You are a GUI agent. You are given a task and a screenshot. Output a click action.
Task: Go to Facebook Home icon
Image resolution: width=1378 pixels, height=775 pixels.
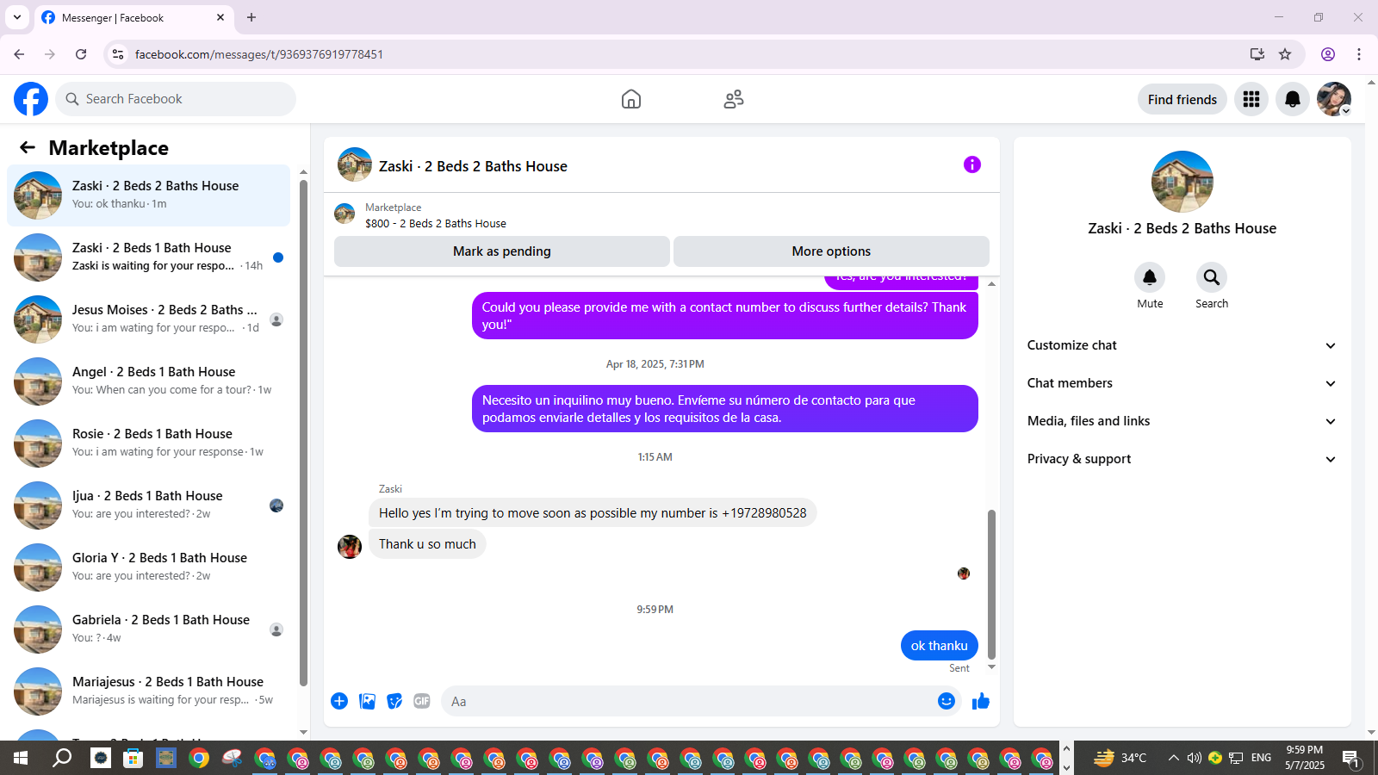(x=631, y=99)
